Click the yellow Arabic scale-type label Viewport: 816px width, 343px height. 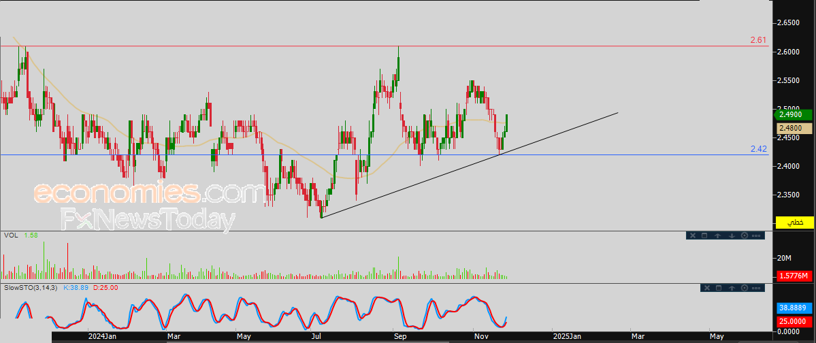pos(795,223)
